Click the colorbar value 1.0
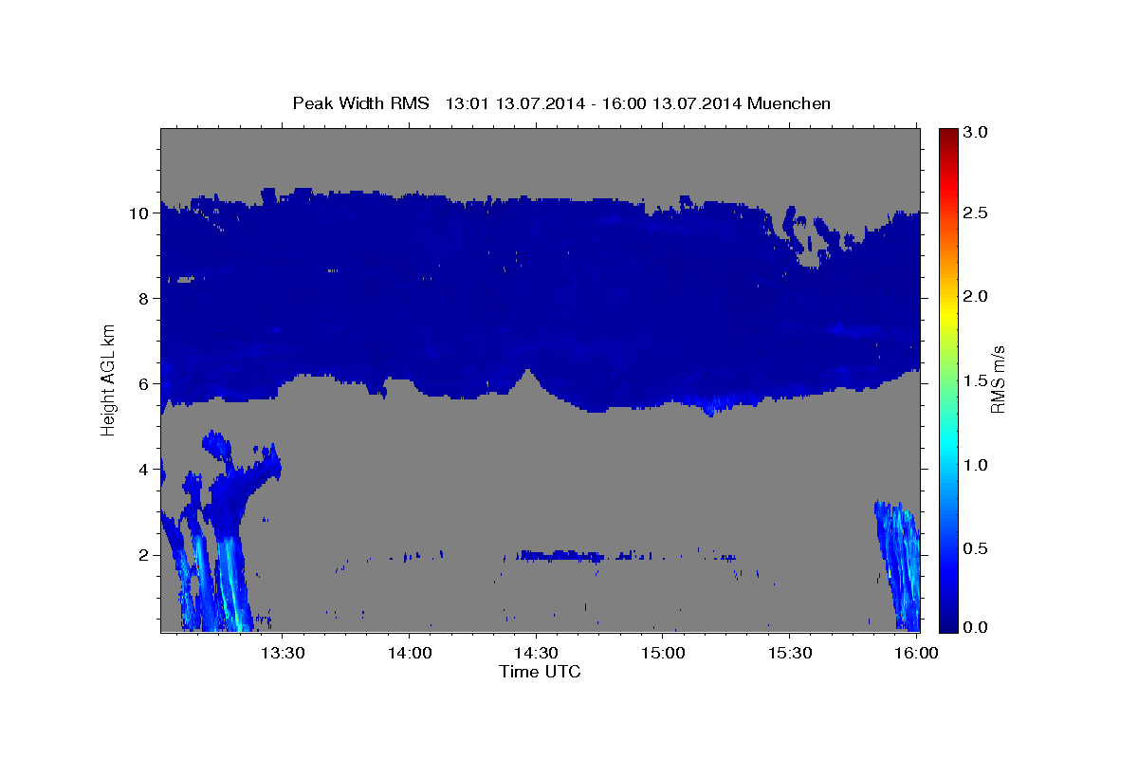This screenshot has width=1138, height=759. point(976,465)
